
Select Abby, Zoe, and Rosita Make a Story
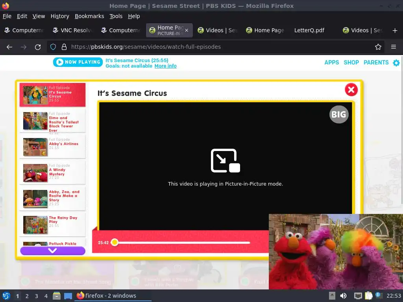[x=52, y=199]
